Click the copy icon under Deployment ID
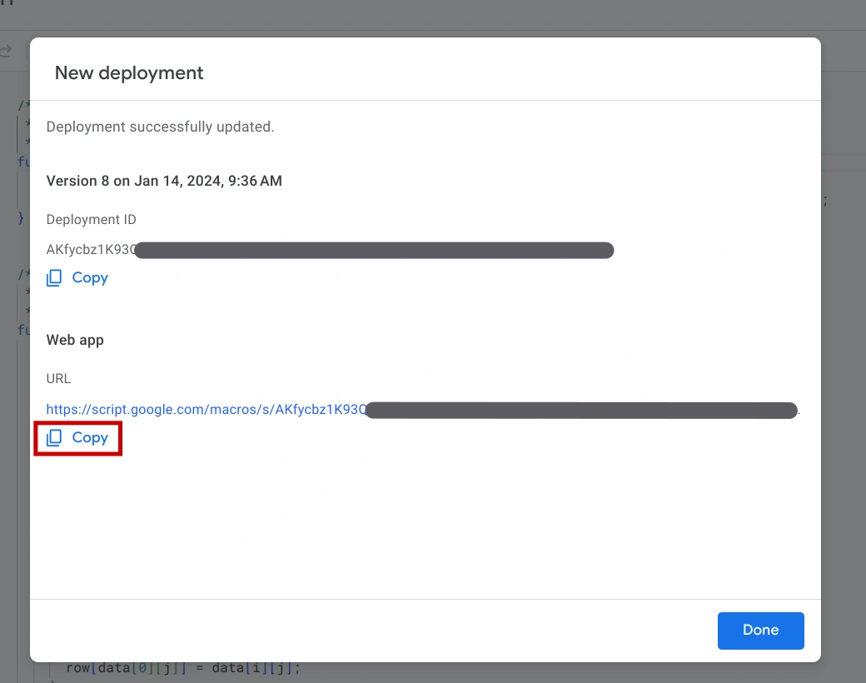866x683 pixels. click(54, 278)
